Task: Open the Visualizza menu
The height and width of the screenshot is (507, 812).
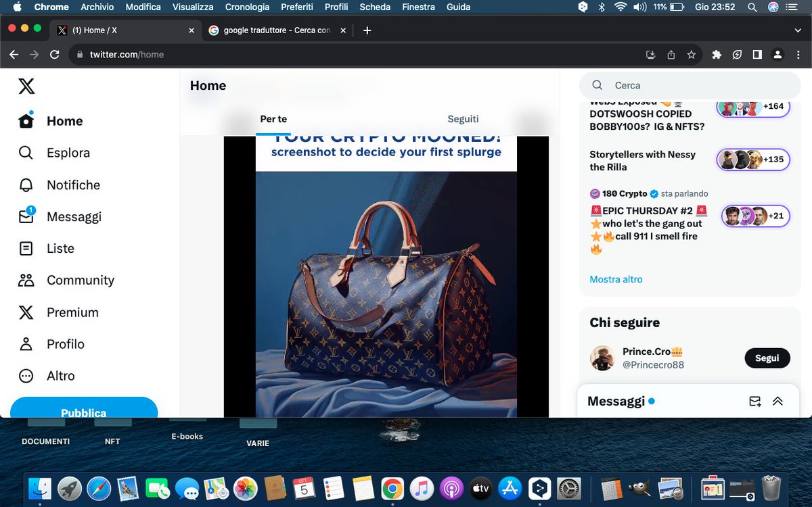Action: (193, 7)
